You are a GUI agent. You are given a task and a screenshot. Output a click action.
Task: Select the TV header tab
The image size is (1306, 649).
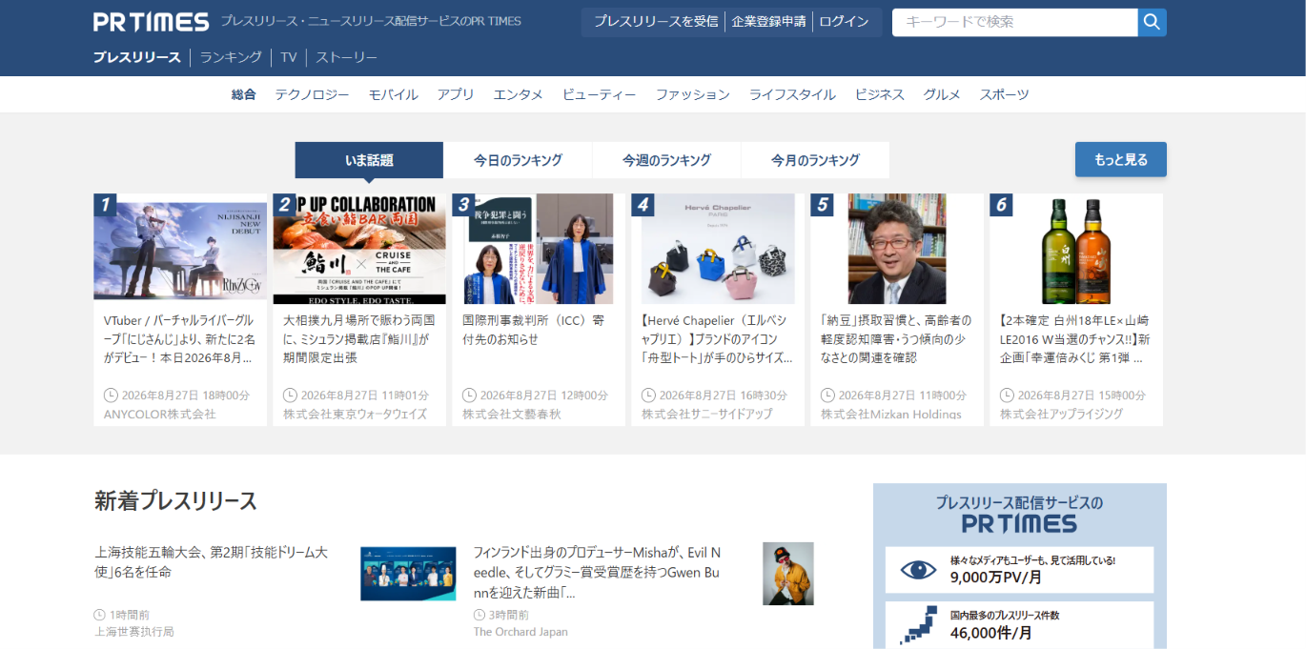(x=289, y=57)
